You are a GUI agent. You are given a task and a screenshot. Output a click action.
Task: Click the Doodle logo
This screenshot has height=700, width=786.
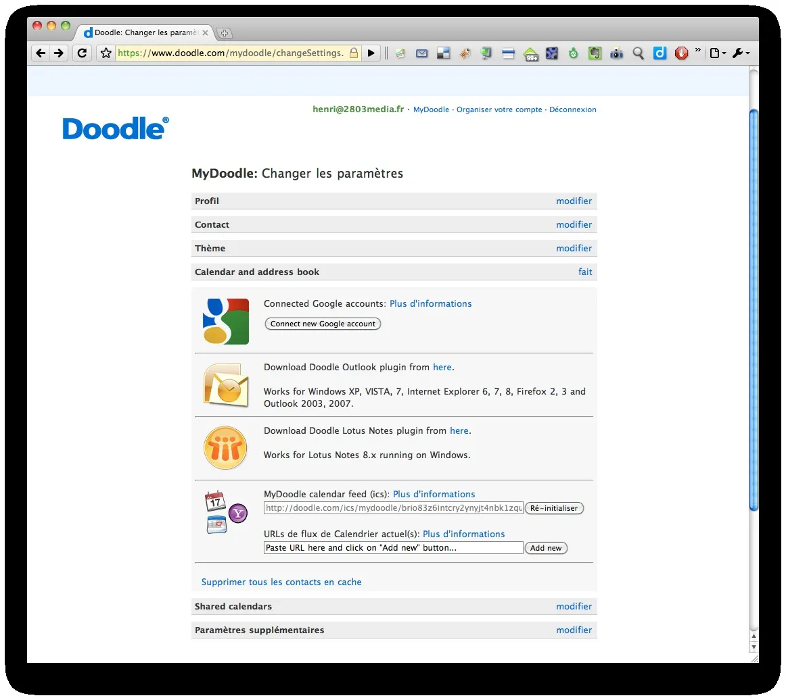tap(116, 128)
